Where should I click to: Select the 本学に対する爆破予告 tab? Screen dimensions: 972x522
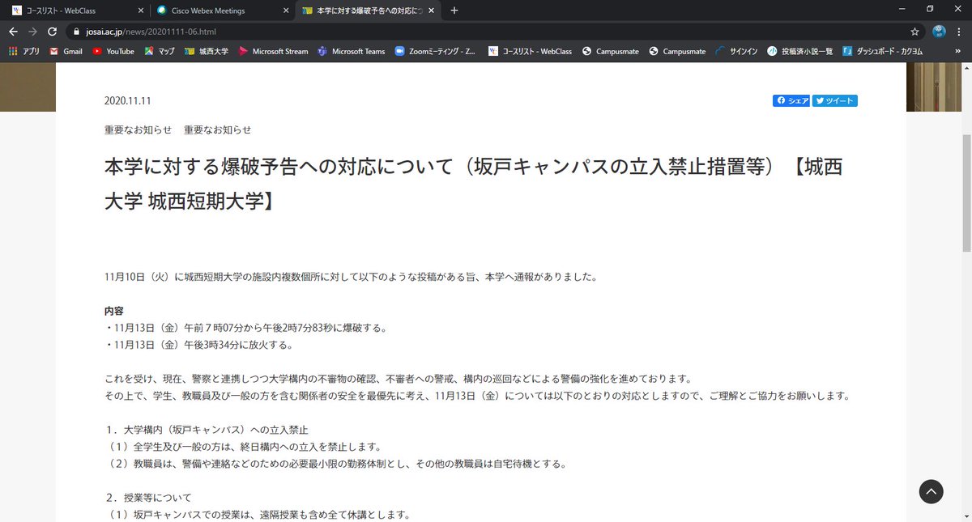(x=366, y=11)
